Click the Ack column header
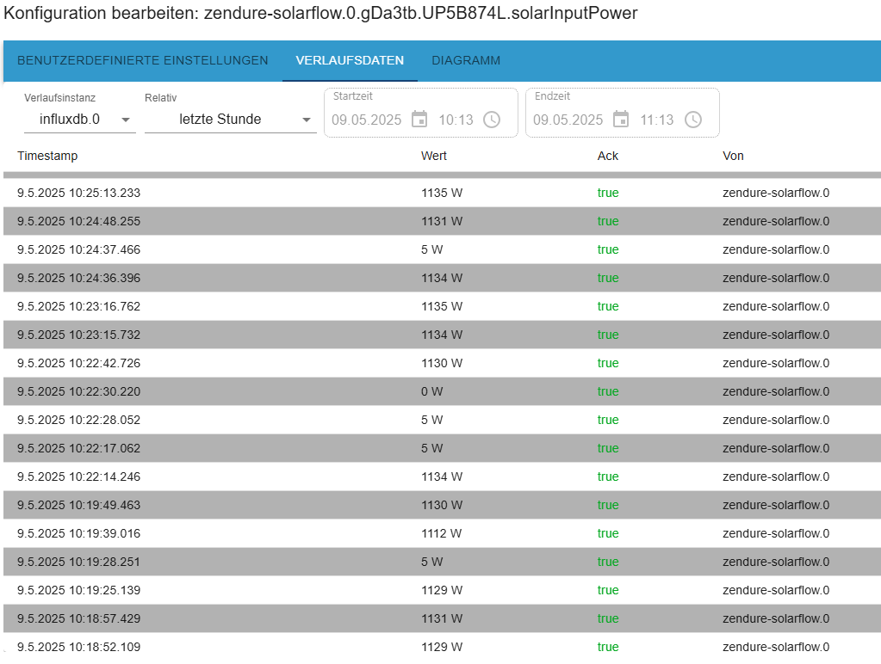 607,156
